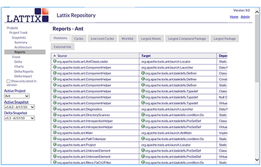The width and height of the screenshot is (261, 167).
Task: Open the Delta Snapshot dropdown v1.1
Action: 19,118
